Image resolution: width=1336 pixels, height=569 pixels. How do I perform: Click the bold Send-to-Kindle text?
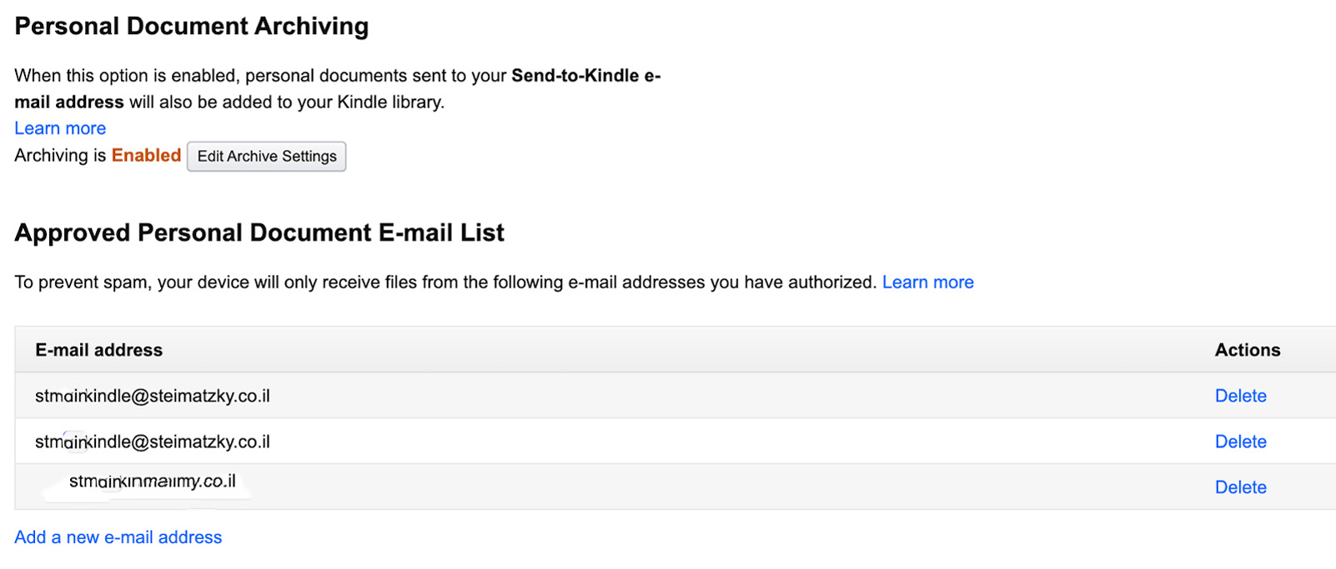click(x=575, y=76)
